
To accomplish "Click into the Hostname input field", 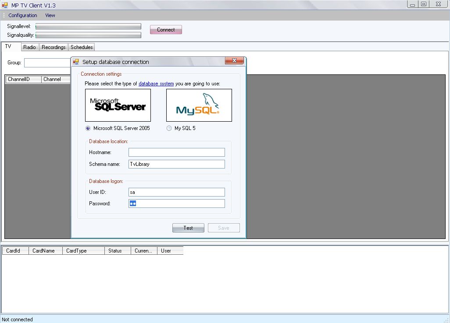I will tap(176, 152).
